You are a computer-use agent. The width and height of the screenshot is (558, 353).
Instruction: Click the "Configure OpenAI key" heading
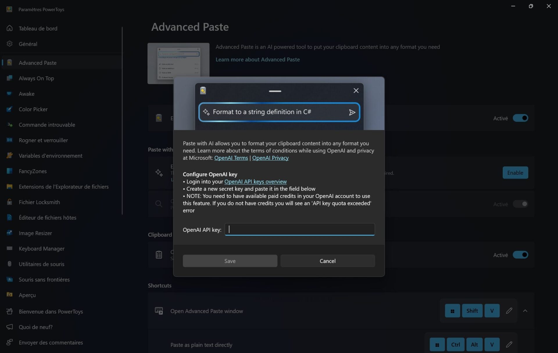(210, 174)
